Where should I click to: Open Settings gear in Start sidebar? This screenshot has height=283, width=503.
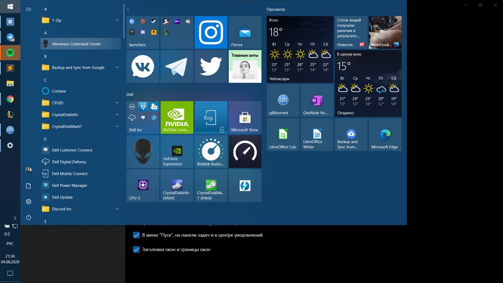coord(28,202)
